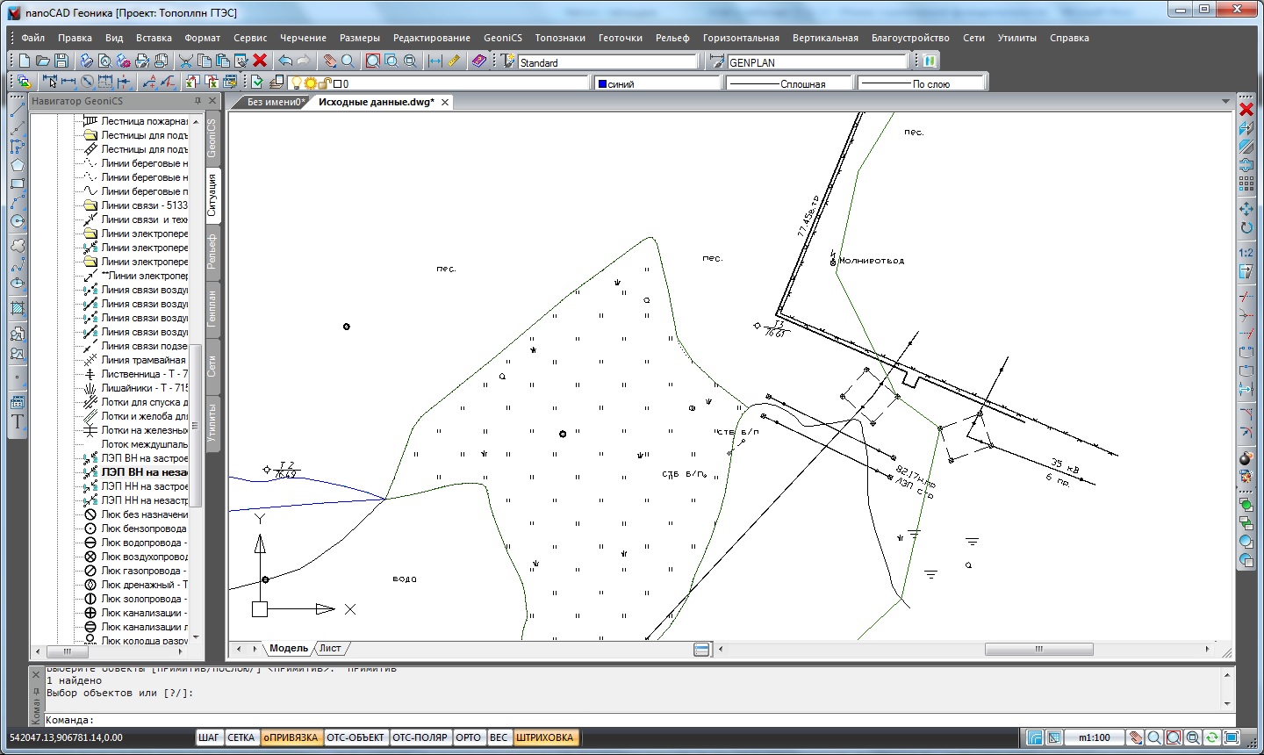The height and width of the screenshot is (755, 1264).
Task: Click the measuring ruler icon
Action: (454, 61)
